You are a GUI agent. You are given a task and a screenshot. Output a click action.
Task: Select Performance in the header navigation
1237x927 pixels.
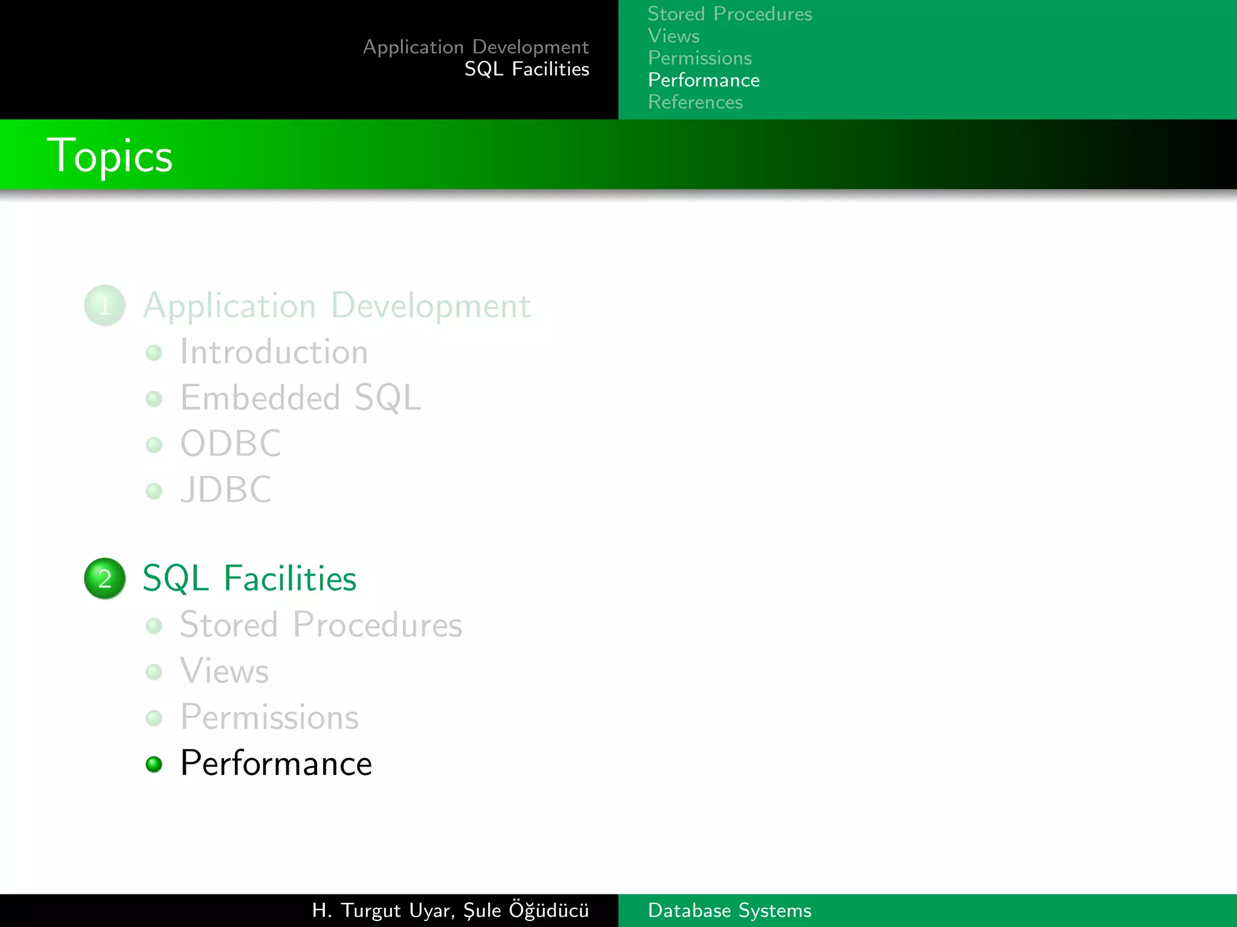(704, 80)
